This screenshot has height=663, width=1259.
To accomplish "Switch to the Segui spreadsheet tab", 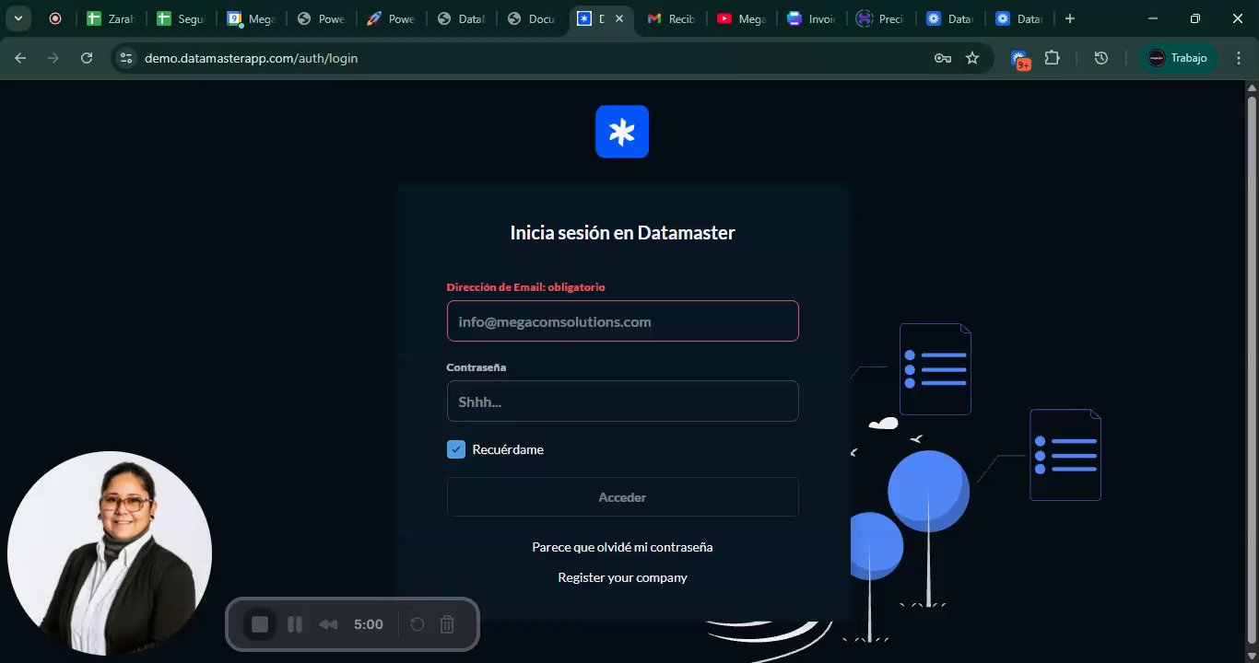I will 181,18.
